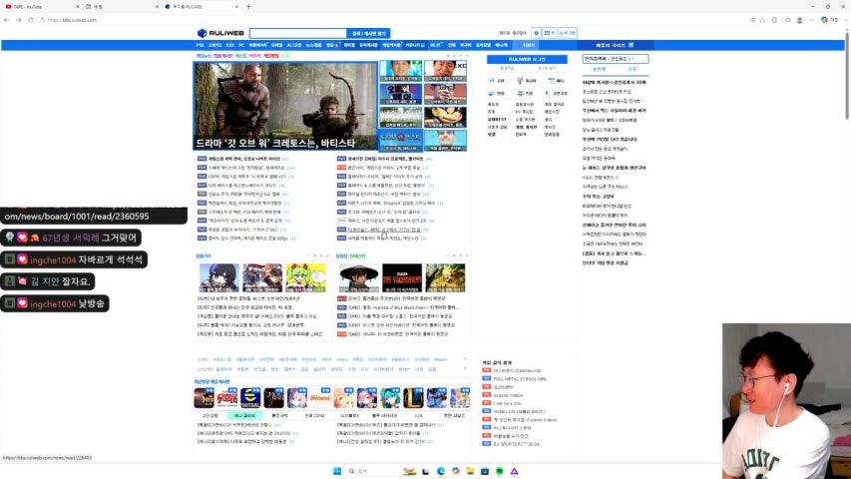Go back with the browser back arrow

7,20
